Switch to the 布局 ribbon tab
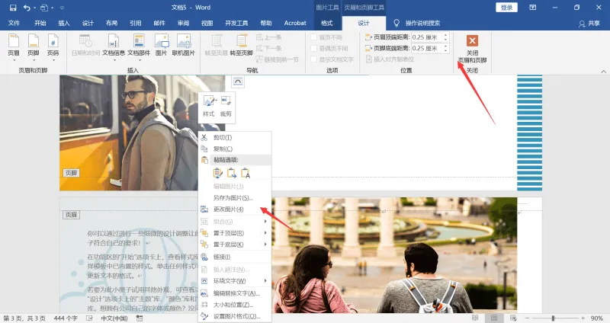Viewport: 610px width, 323px height. click(111, 24)
